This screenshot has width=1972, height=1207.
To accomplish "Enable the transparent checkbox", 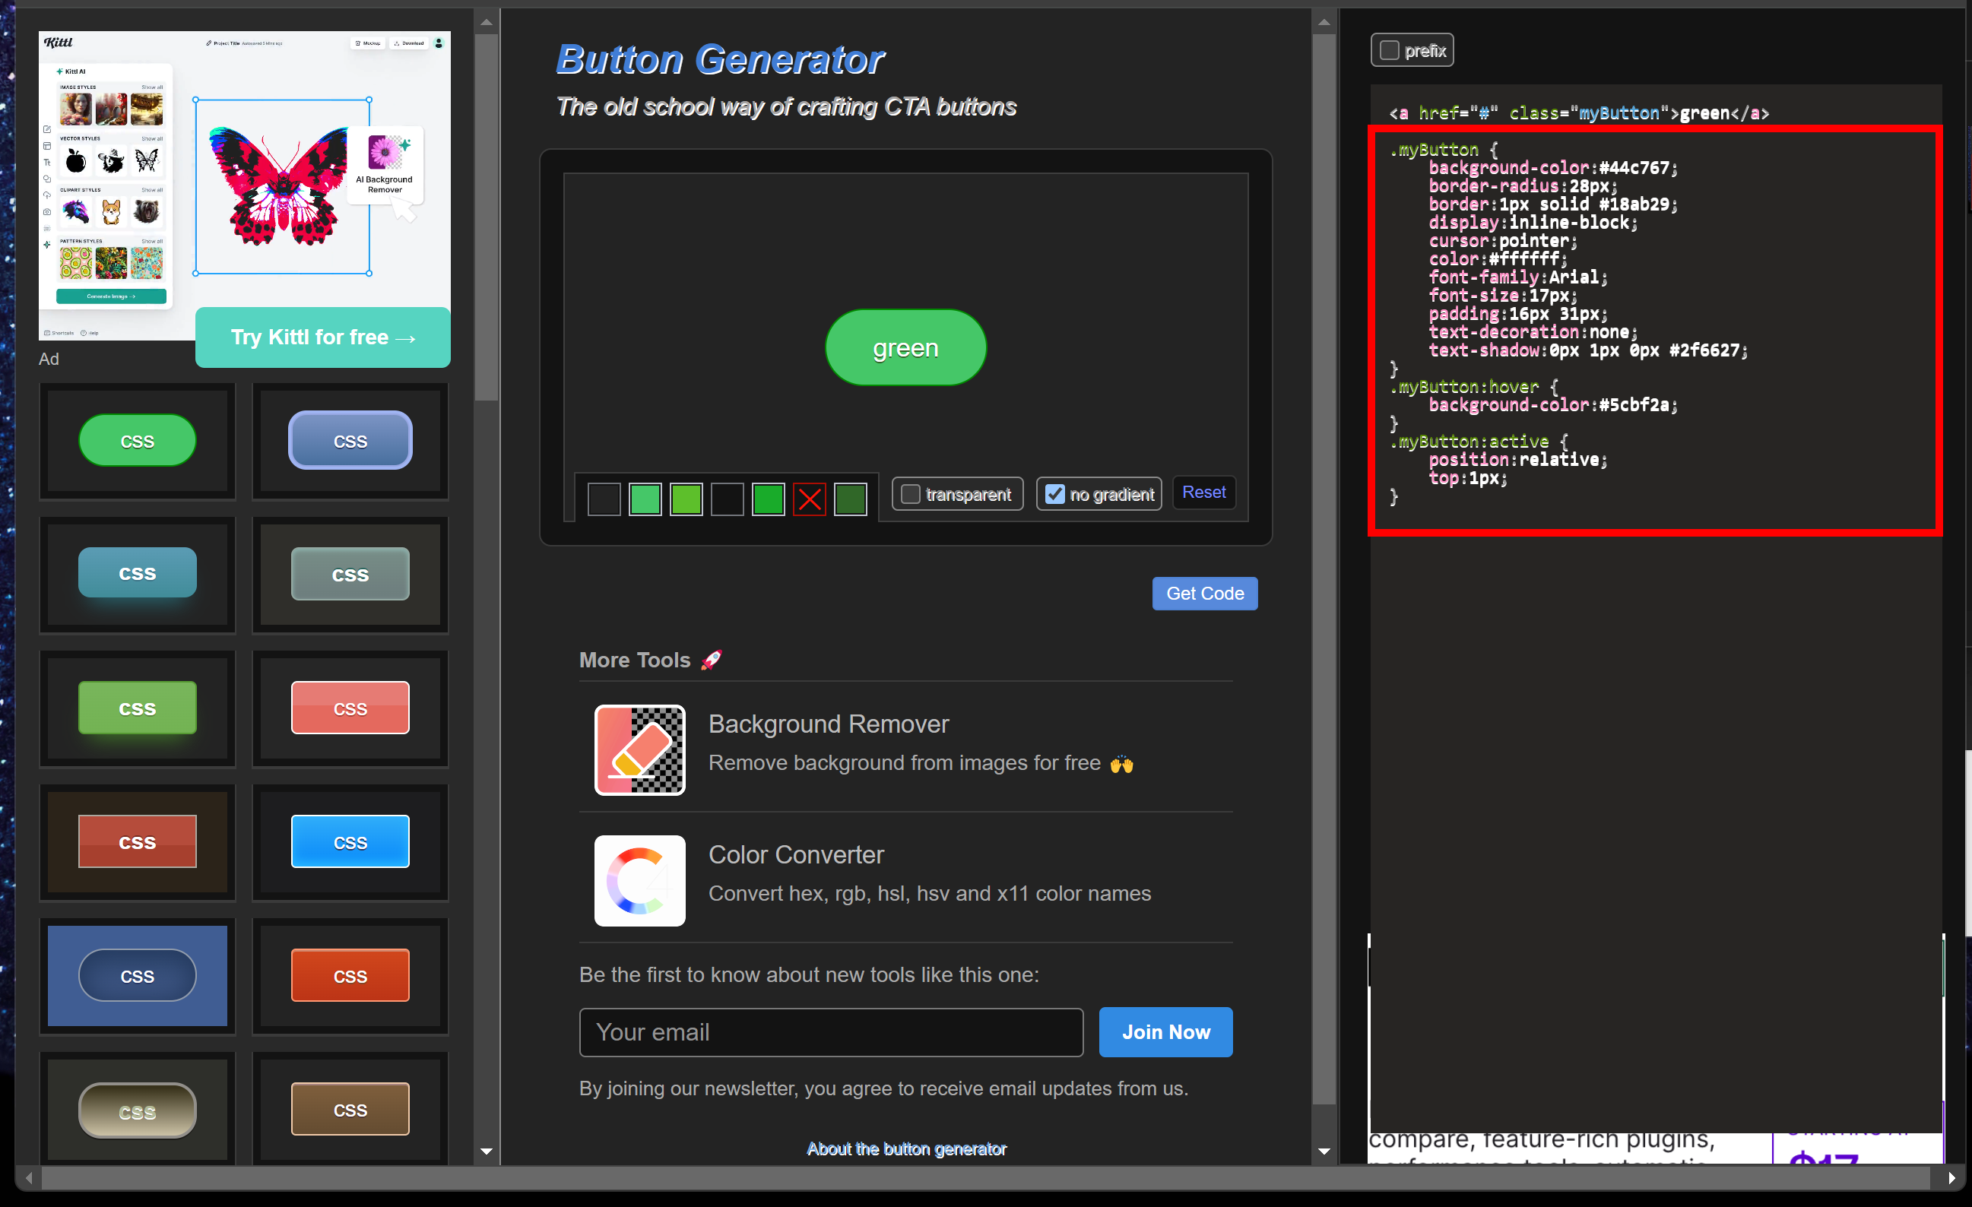I will [910, 494].
